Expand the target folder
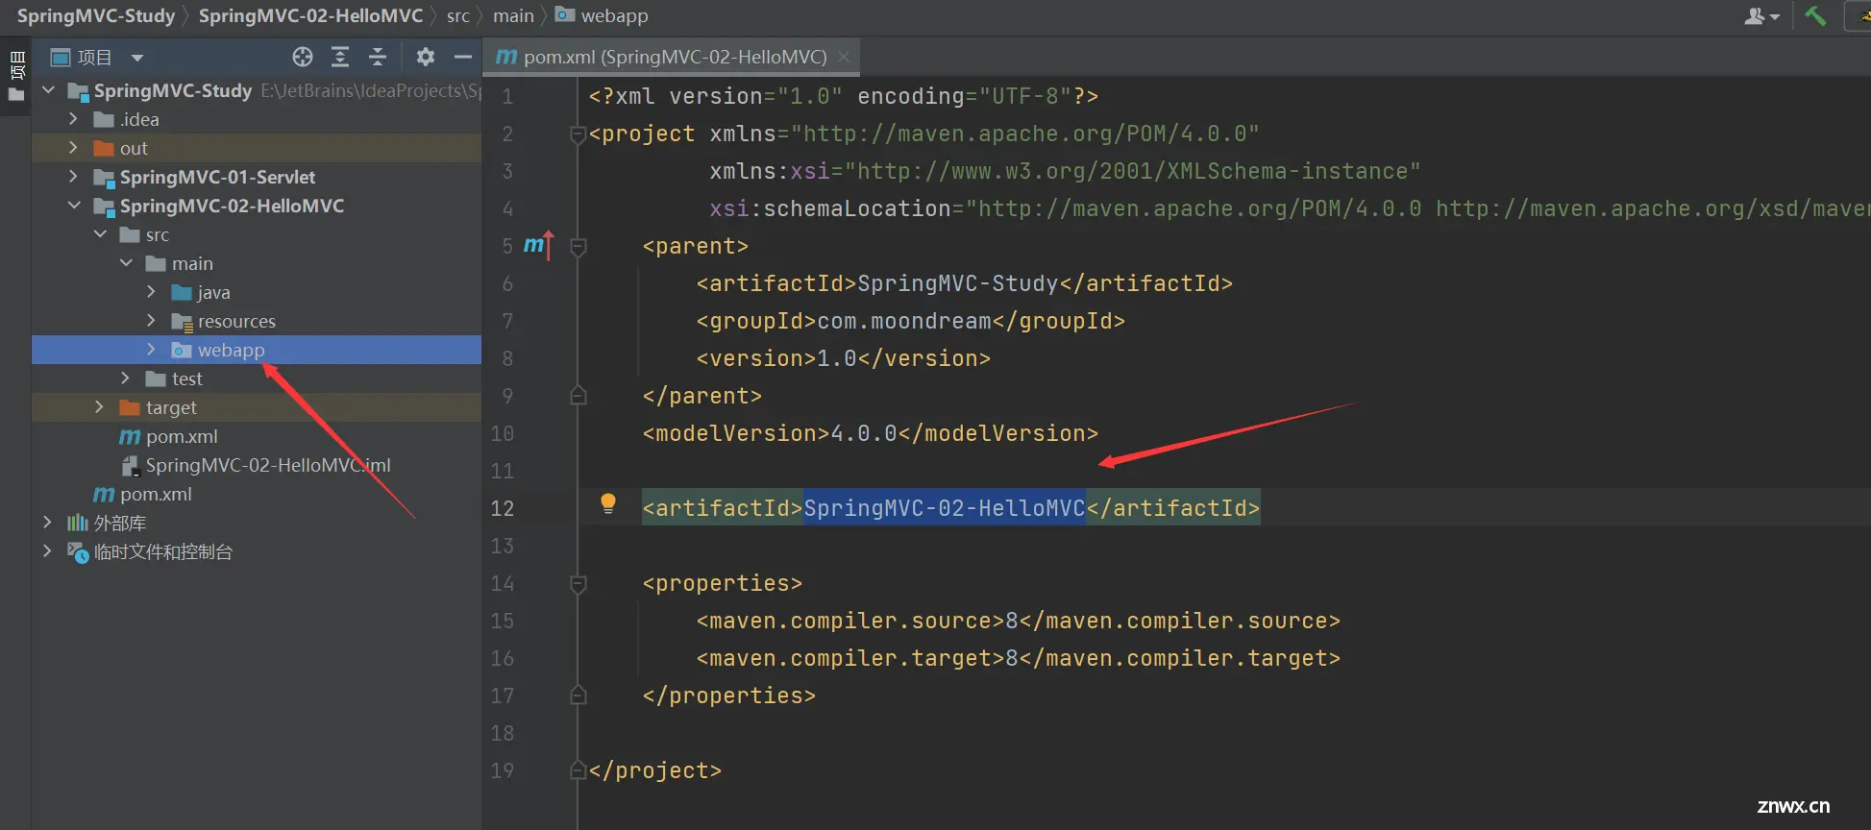 coord(99,407)
